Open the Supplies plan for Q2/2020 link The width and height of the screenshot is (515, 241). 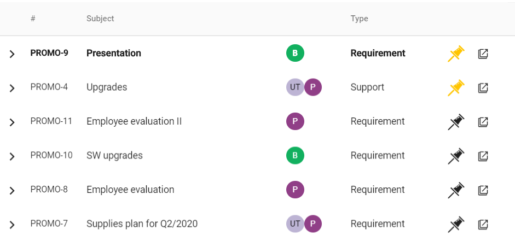pos(142,224)
